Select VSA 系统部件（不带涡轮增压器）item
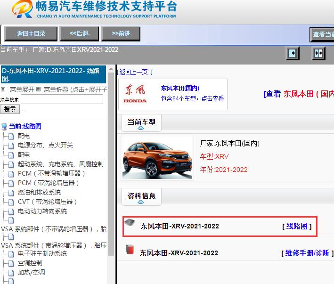334x284 pixels. coord(54,229)
